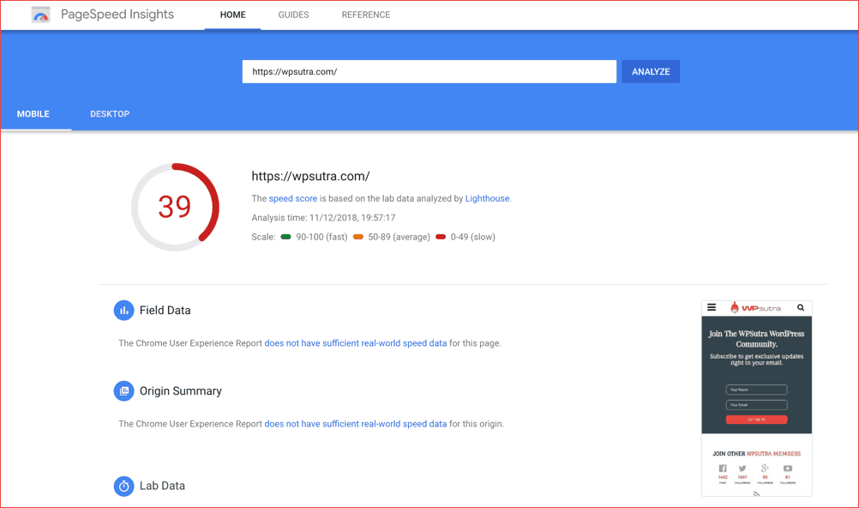Click the red slow scale indicator
Image resolution: width=859 pixels, height=508 pixels.
pos(441,237)
